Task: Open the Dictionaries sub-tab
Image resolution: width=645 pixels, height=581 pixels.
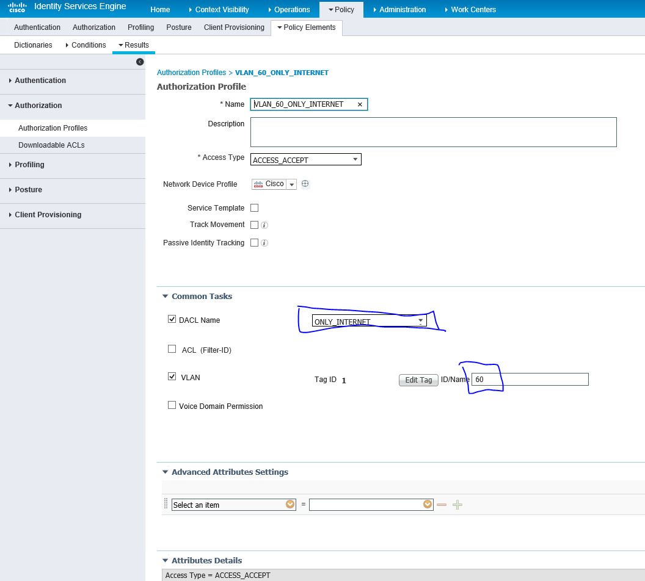Action: tap(33, 45)
